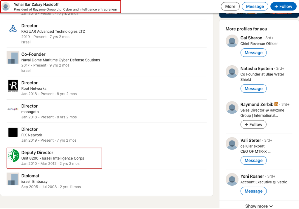Send a message to Natasha Epstein

point(253,89)
